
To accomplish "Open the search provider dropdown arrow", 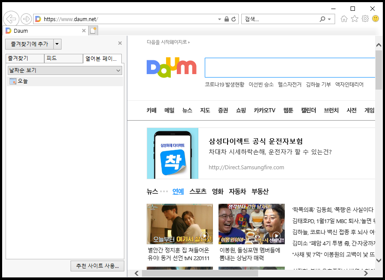I will (x=329, y=19).
